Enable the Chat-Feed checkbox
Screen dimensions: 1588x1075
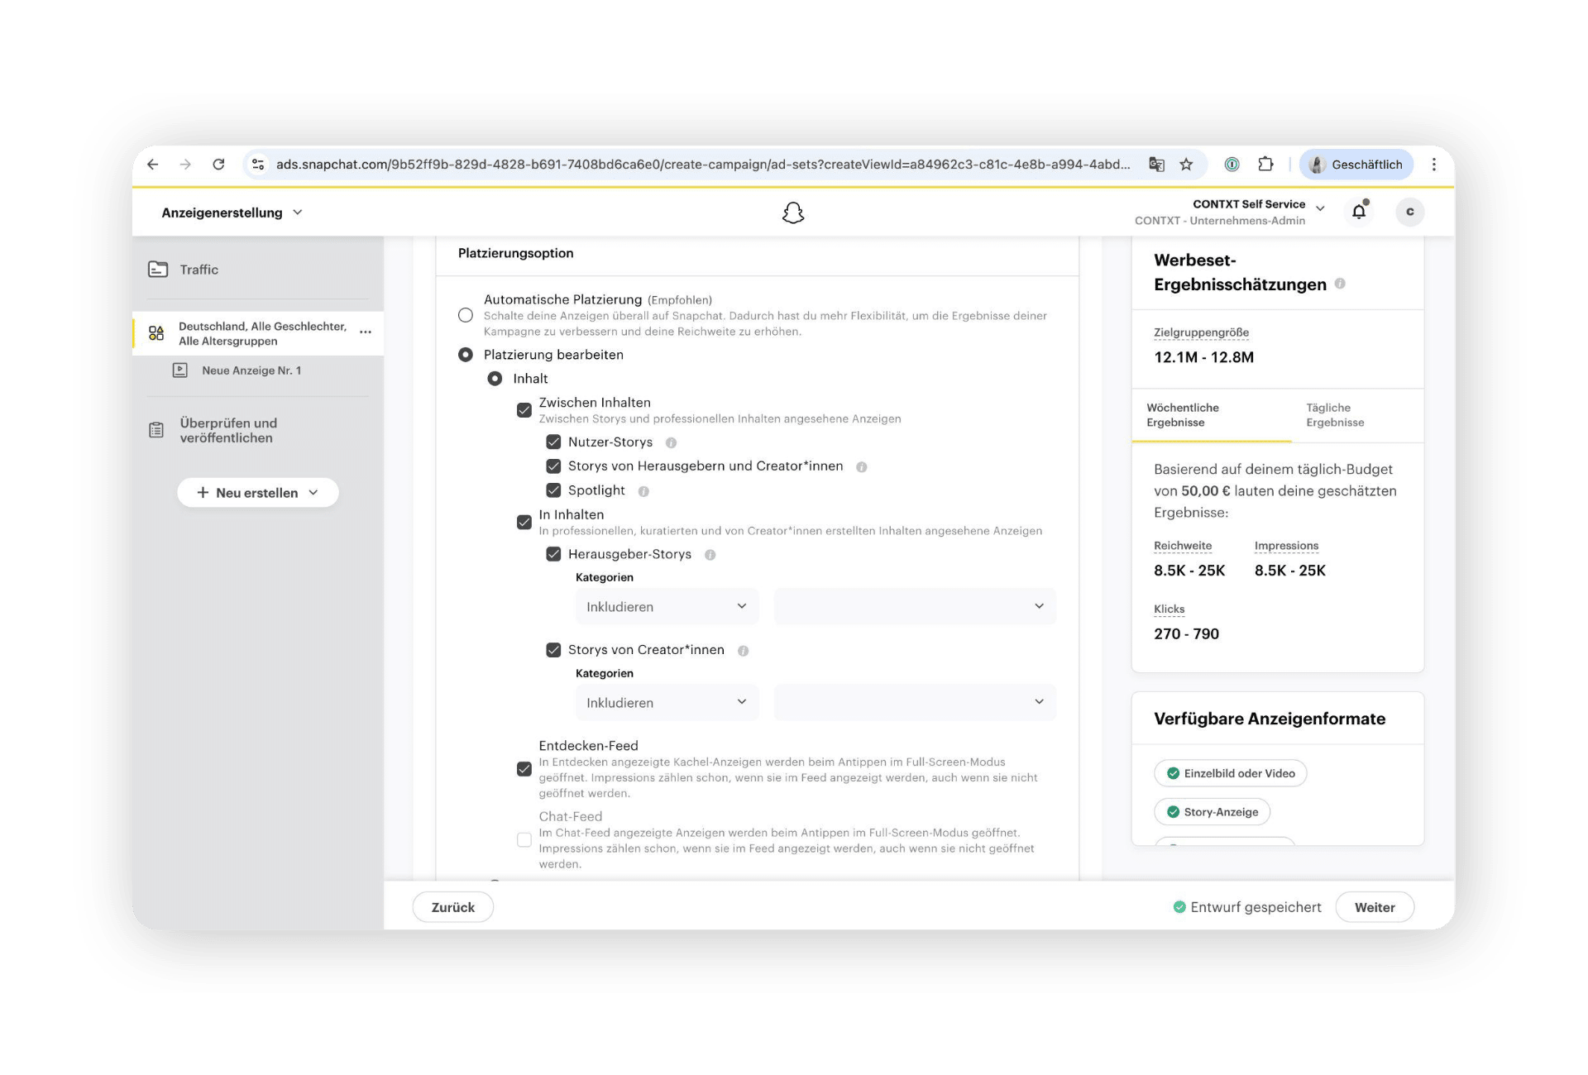(x=524, y=840)
